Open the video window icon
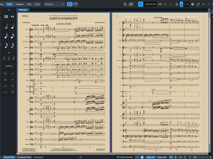Screen dimensions: 213x159 tap(125, 4)
